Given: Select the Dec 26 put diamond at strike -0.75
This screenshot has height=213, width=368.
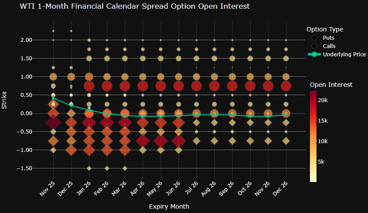Looking at the screenshot, I should point(286,141).
